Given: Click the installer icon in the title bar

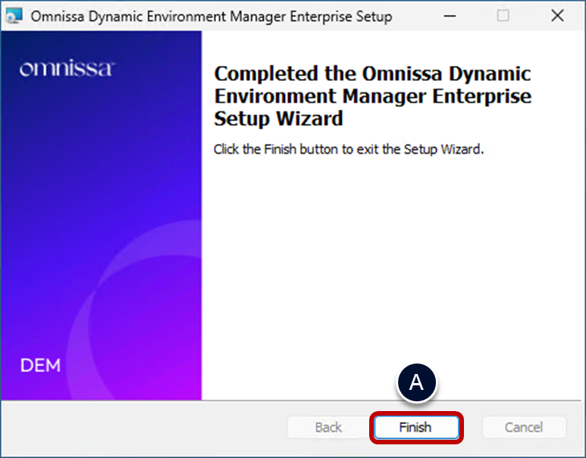Looking at the screenshot, I should point(14,16).
